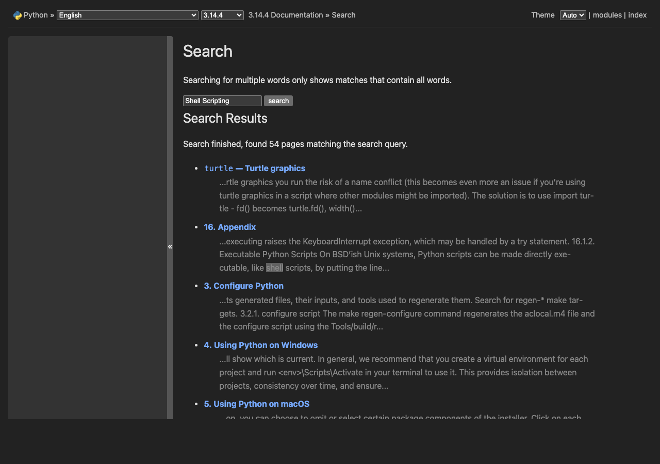Open the language selection dropdown
Screen dimensions: 660x464
pos(127,15)
